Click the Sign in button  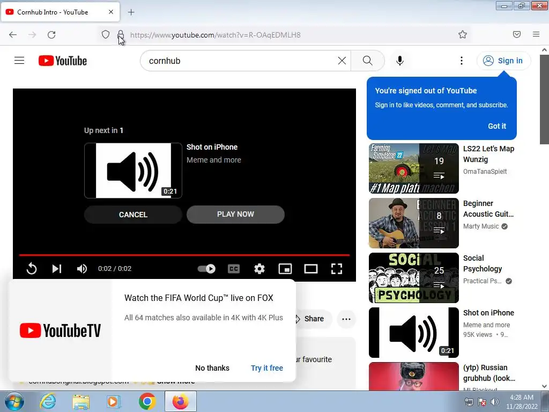pos(503,61)
